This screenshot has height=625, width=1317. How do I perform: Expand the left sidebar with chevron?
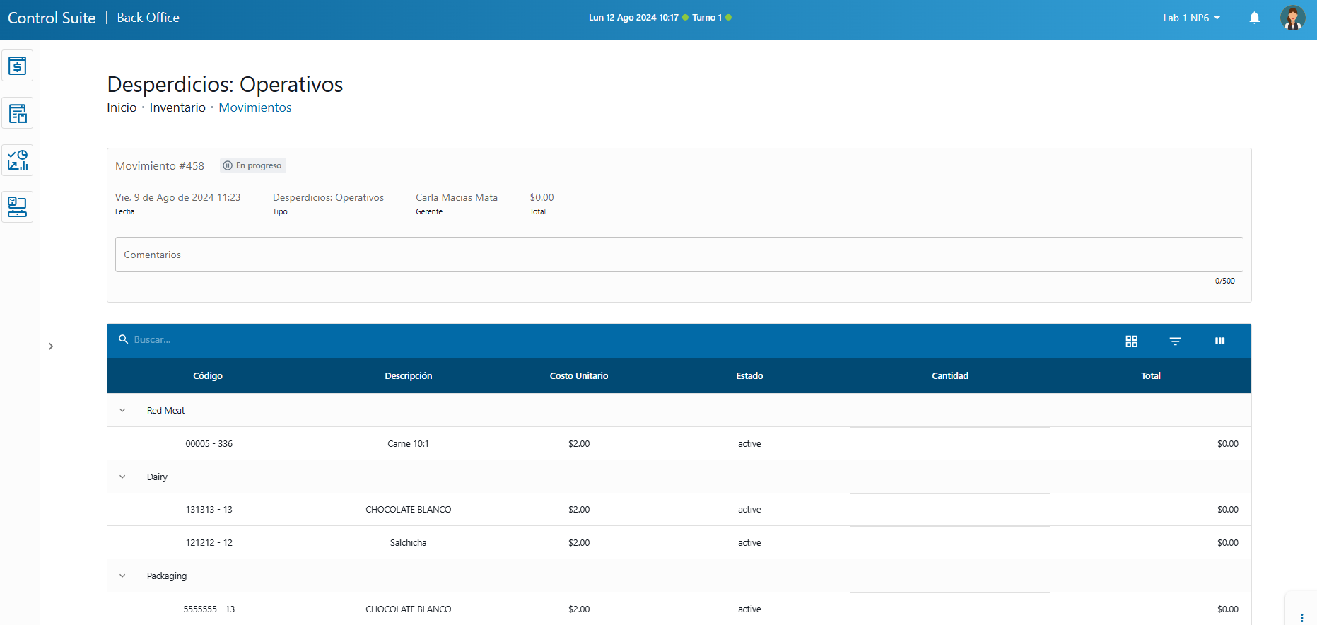pos(51,346)
